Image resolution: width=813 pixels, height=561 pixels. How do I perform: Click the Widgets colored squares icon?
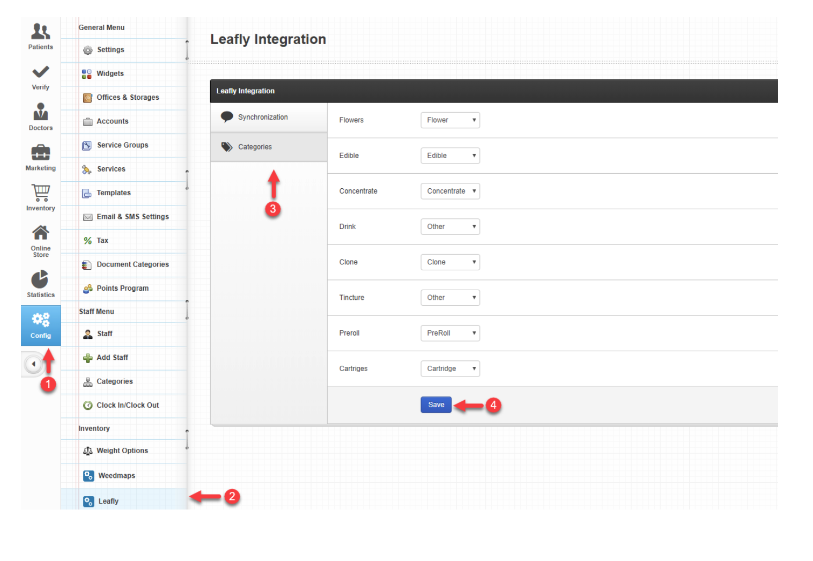pos(87,74)
